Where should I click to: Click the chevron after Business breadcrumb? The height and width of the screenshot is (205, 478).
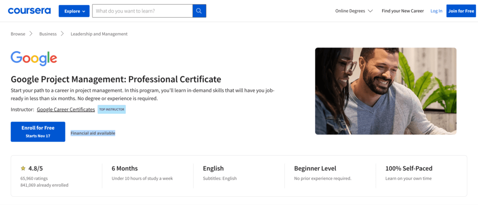tap(63, 34)
